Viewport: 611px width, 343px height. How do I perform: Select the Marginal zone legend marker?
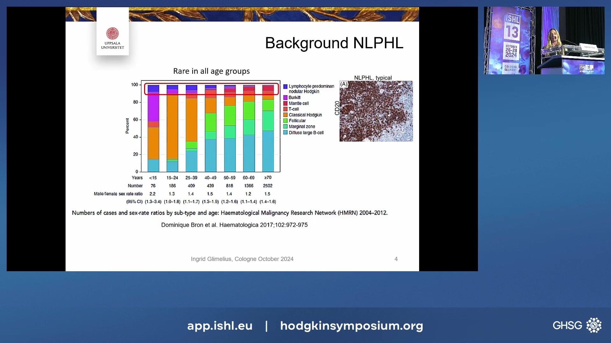coord(285,126)
